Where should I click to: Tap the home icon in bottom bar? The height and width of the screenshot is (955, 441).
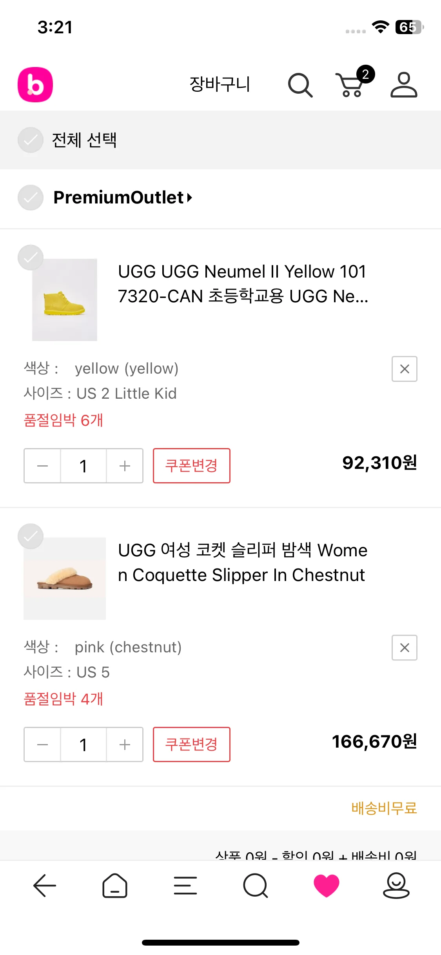coord(114,886)
